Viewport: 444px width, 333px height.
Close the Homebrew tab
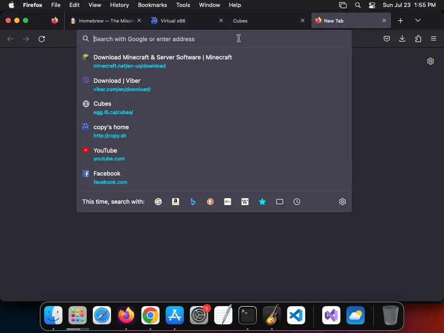coord(139,20)
